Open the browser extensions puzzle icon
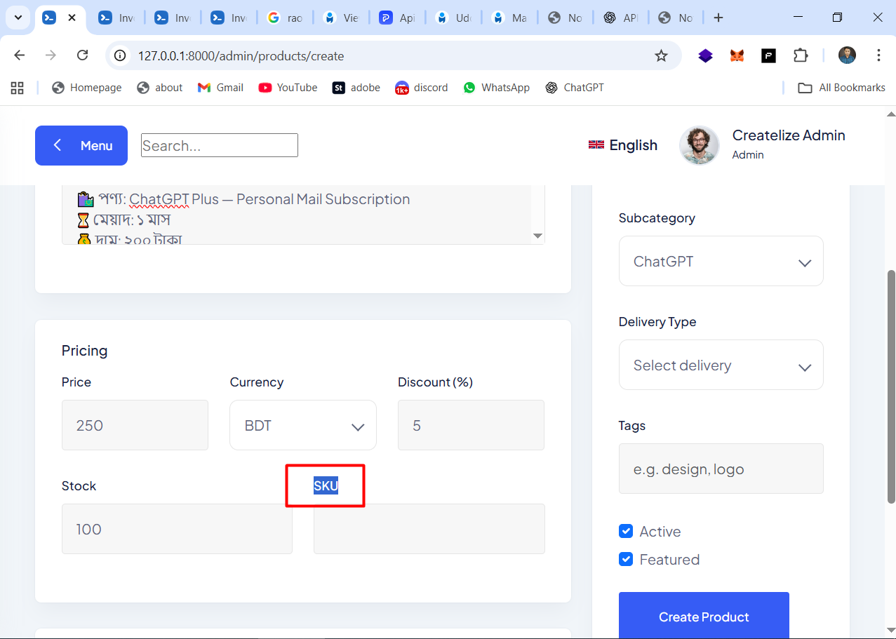This screenshot has width=896, height=639. (800, 55)
